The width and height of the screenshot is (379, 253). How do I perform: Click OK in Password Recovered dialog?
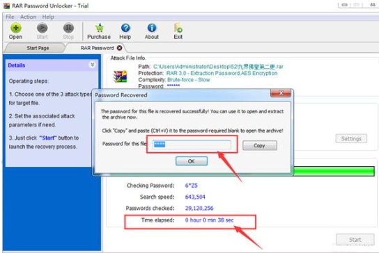point(192,161)
